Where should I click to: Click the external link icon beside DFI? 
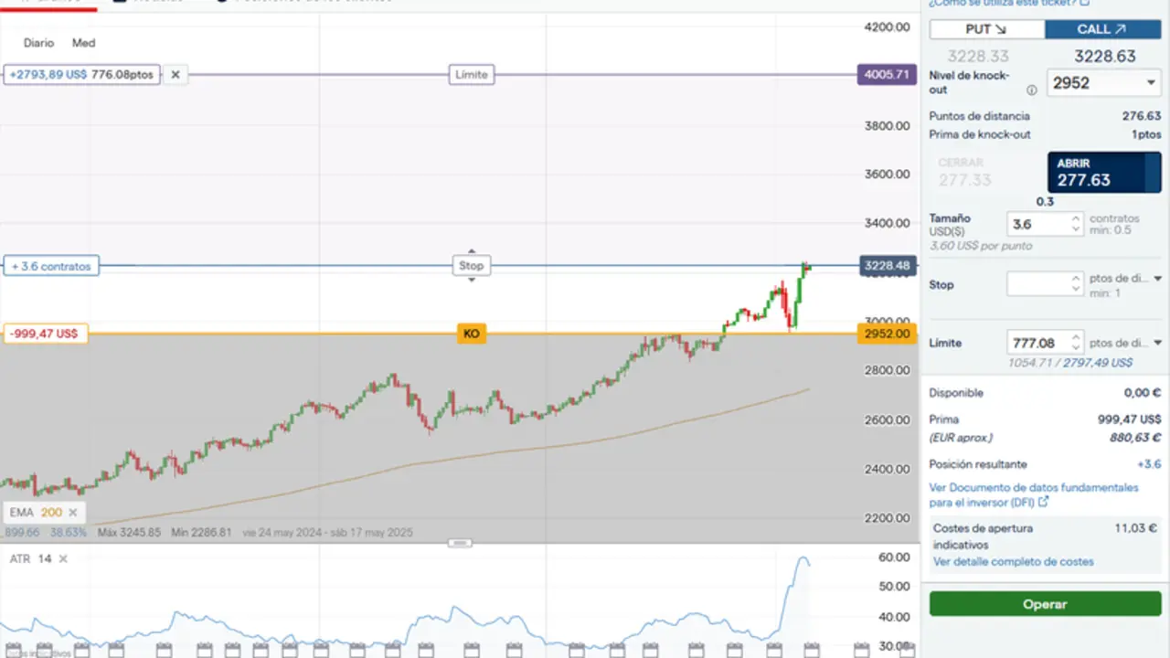coord(1043,502)
